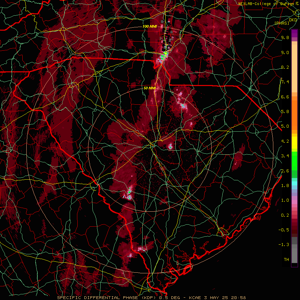Click the 100 NMI range ring label

(150, 26)
